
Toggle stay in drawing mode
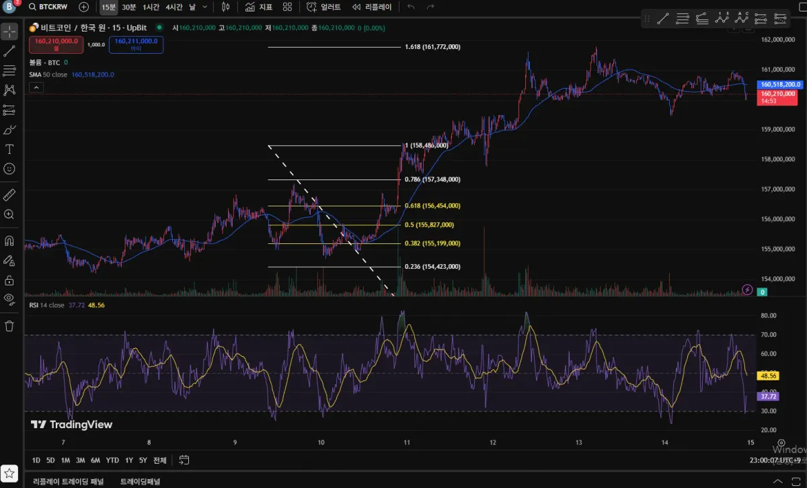point(9,259)
